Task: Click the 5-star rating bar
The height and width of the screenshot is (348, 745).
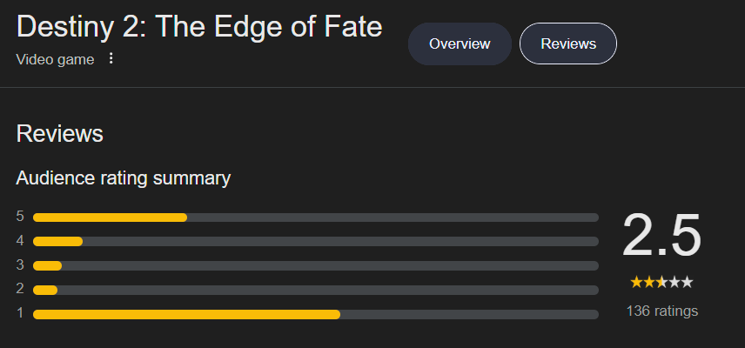Action: coord(315,217)
